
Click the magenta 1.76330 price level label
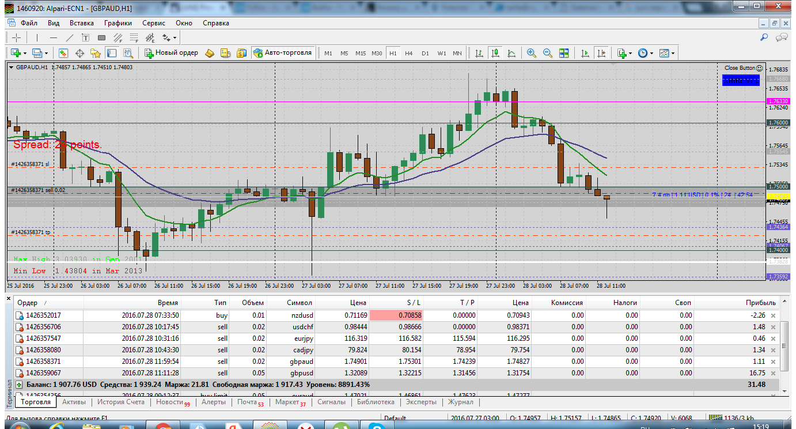click(x=778, y=101)
